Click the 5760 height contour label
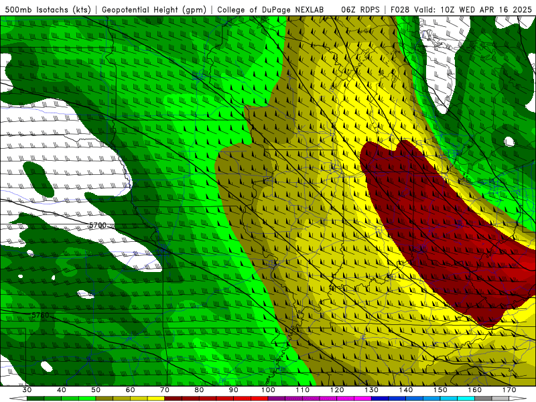 pyautogui.click(x=40, y=315)
